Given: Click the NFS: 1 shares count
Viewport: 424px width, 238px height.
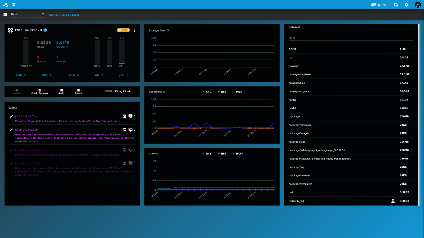Looking at the screenshot, I should click(x=47, y=75).
